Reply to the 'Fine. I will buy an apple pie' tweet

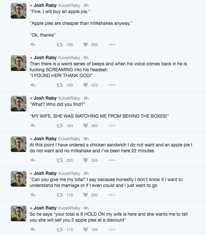(x=33, y=44)
